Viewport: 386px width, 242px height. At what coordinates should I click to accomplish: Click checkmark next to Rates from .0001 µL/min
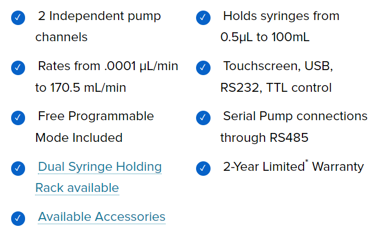(x=18, y=68)
